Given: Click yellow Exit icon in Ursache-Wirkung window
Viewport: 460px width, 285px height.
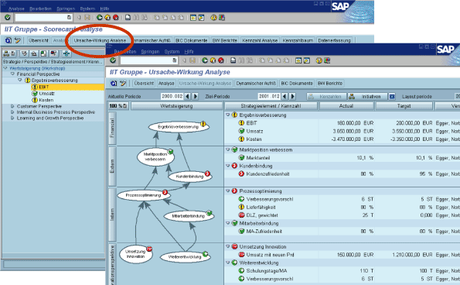Looking at the screenshot, I should pyautogui.click(x=213, y=60).
